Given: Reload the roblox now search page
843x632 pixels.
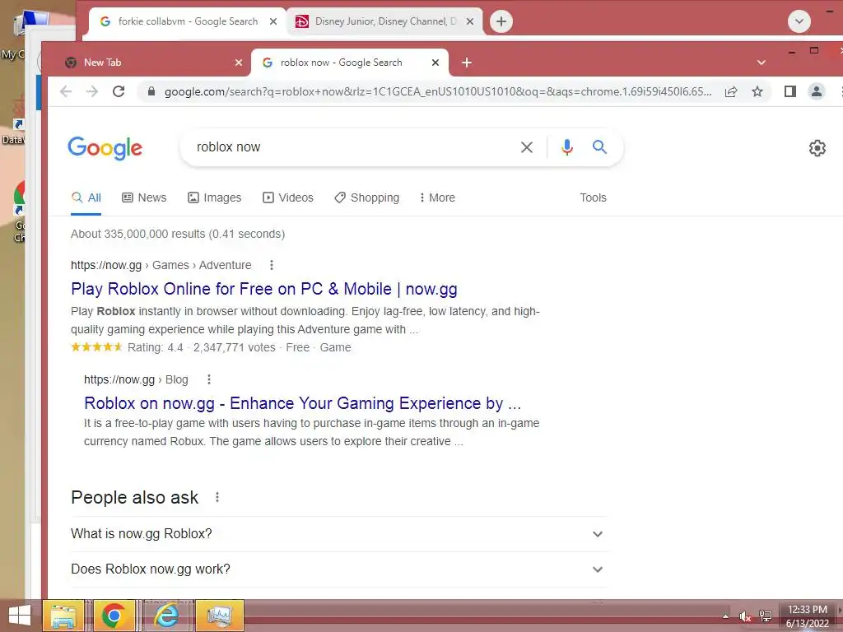Looking at the screenshot, I should tap(119, 92).
